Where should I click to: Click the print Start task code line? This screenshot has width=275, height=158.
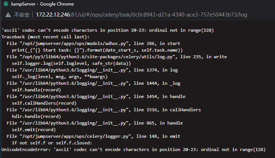click(97, 50)
